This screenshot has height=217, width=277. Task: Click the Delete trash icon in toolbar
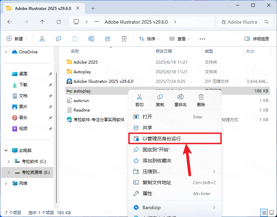[x=124, y=39]
